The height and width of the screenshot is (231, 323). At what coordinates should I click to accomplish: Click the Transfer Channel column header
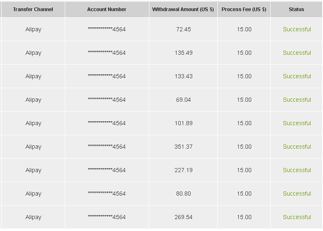[33, 9]
